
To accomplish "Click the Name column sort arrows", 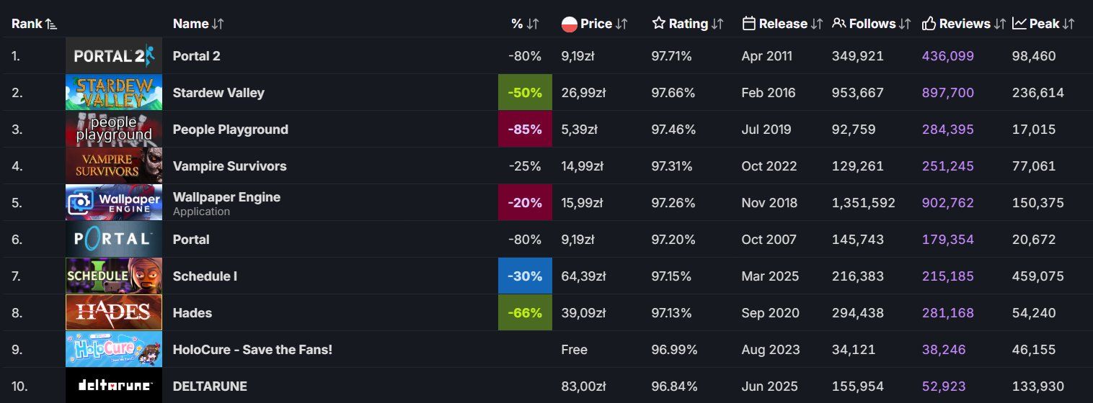I will point(218,24).
